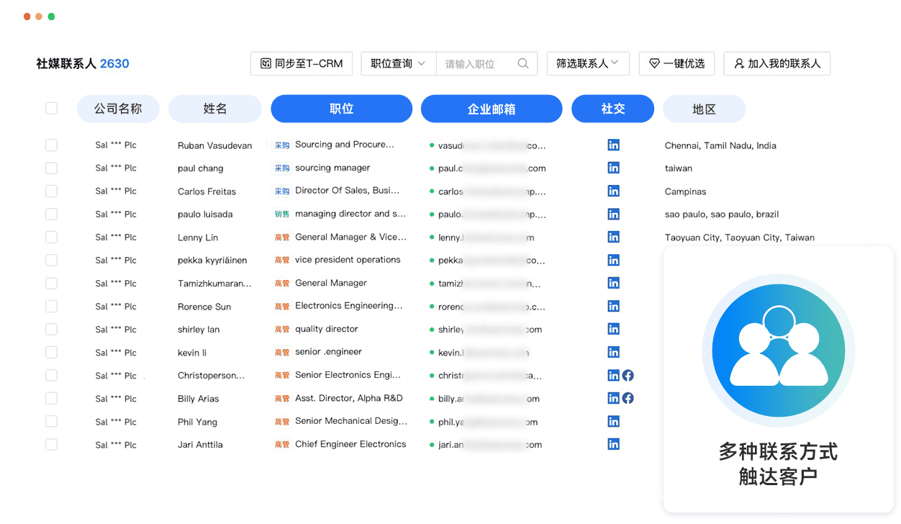This screenshot has height=524, width=901.
Task: Open Ruban Vasudevan's LinkedIn profile icon
Action: point(613,145)
